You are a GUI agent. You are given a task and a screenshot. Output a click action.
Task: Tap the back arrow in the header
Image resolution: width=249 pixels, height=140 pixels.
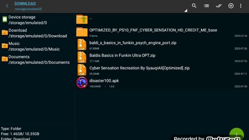click(x=7, y=6)
